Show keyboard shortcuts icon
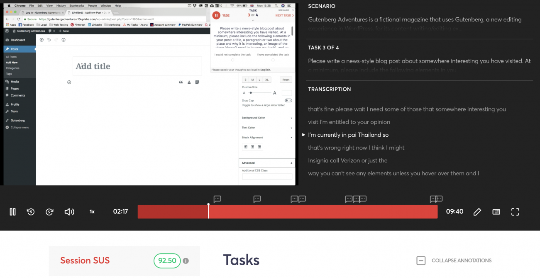540x278 pixels. 496,212
